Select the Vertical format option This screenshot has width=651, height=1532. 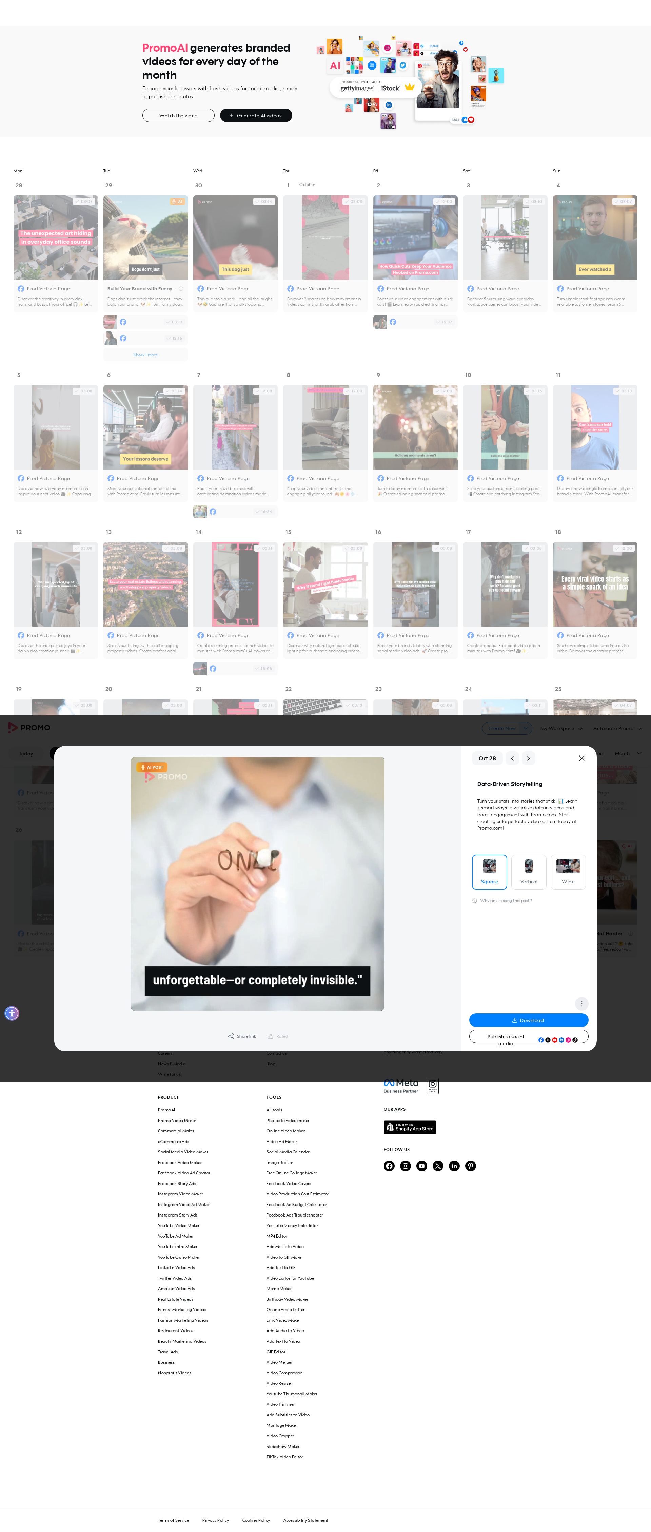[529, 872]
